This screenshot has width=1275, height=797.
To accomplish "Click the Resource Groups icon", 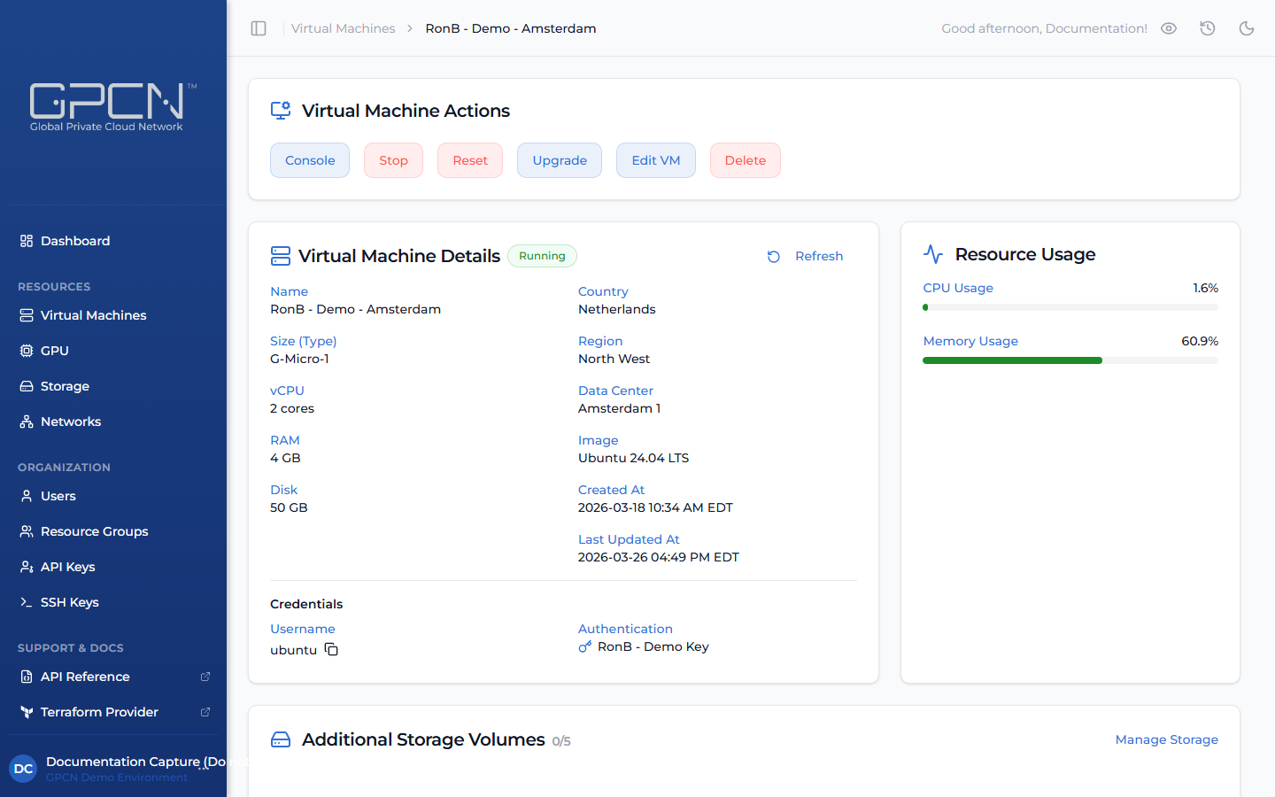I will coord(27,531).
